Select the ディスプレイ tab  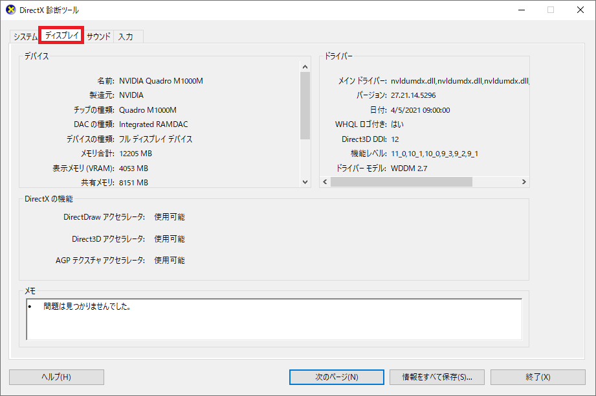62,36
